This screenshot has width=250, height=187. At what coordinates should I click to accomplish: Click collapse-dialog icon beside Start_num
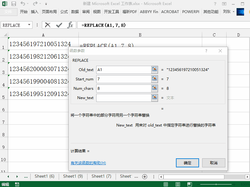pyautogui.click(x=154, y=79)
